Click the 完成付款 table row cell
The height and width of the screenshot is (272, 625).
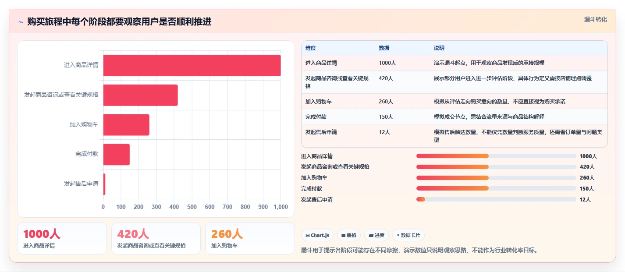[316, 117]
